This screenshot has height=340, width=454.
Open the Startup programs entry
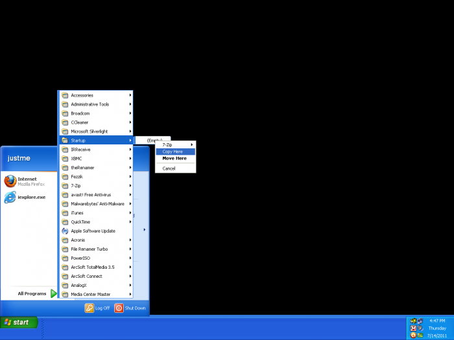(x=96, y=141)
